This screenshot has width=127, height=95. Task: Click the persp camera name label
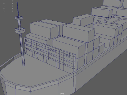62,94
